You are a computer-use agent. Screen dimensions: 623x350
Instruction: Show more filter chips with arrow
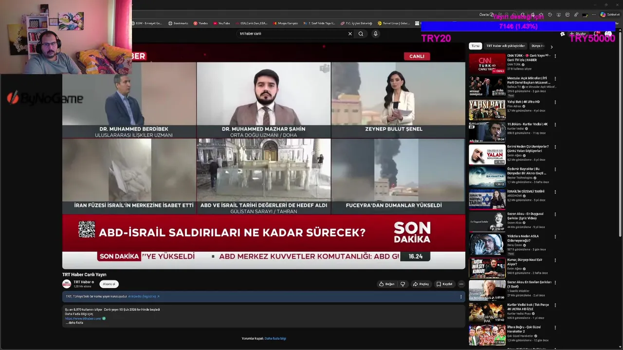coord(551,47)
